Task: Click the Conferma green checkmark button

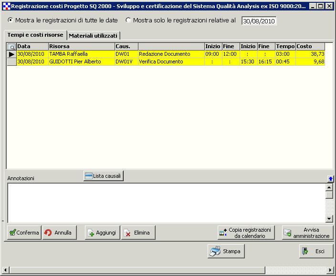Action: click(x=24, y=233)
